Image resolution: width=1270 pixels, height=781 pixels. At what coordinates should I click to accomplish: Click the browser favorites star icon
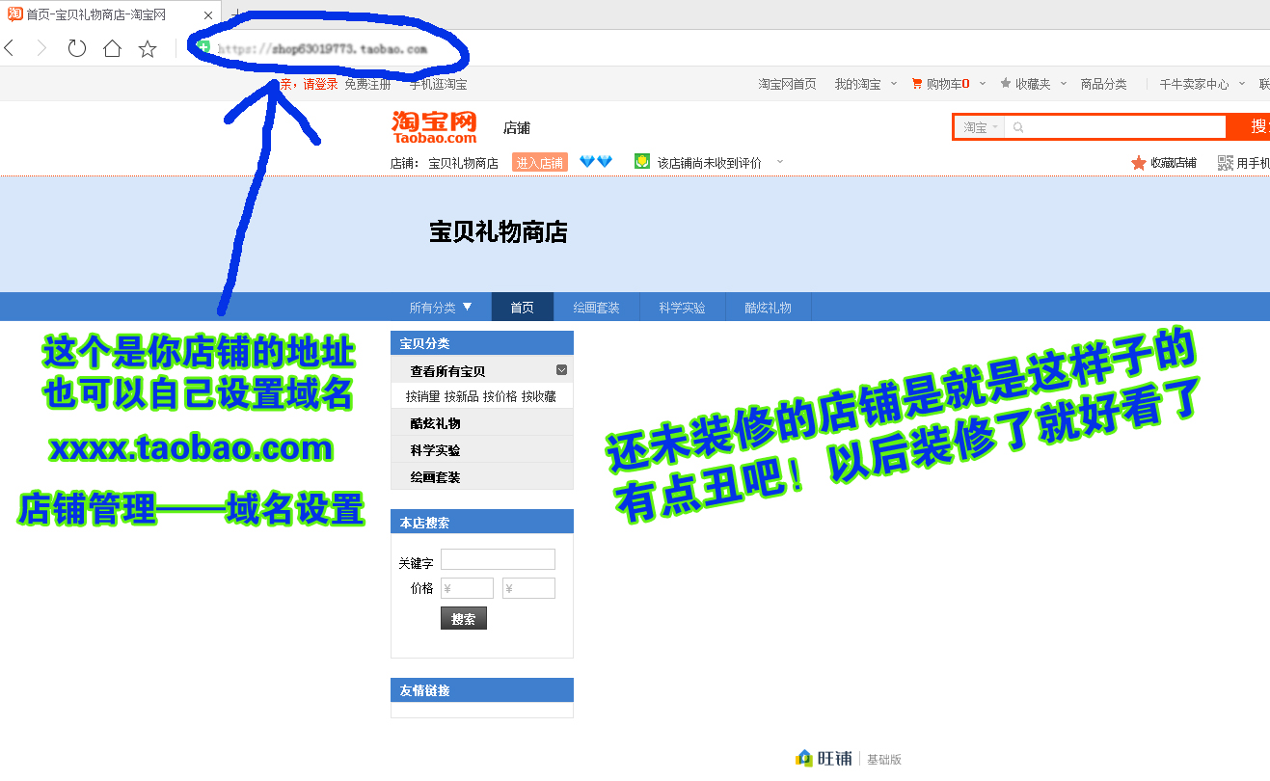click(145, 47)
